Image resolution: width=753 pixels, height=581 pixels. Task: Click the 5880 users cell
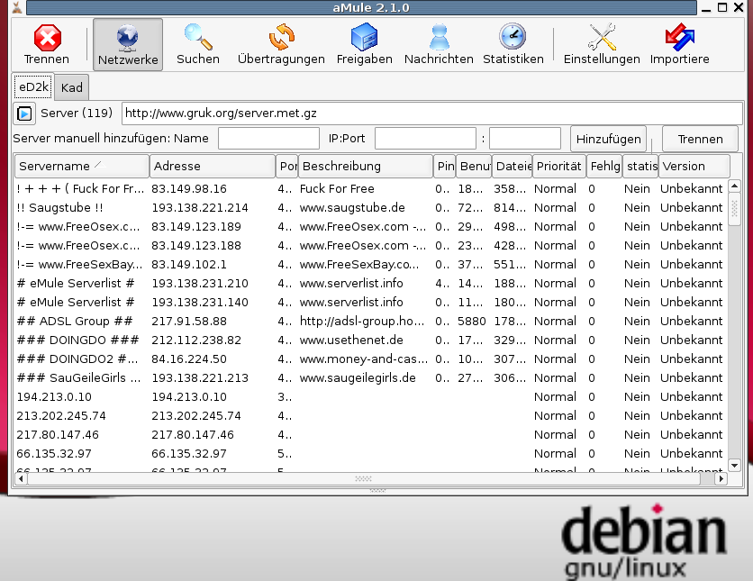click(x=472, y=321)
